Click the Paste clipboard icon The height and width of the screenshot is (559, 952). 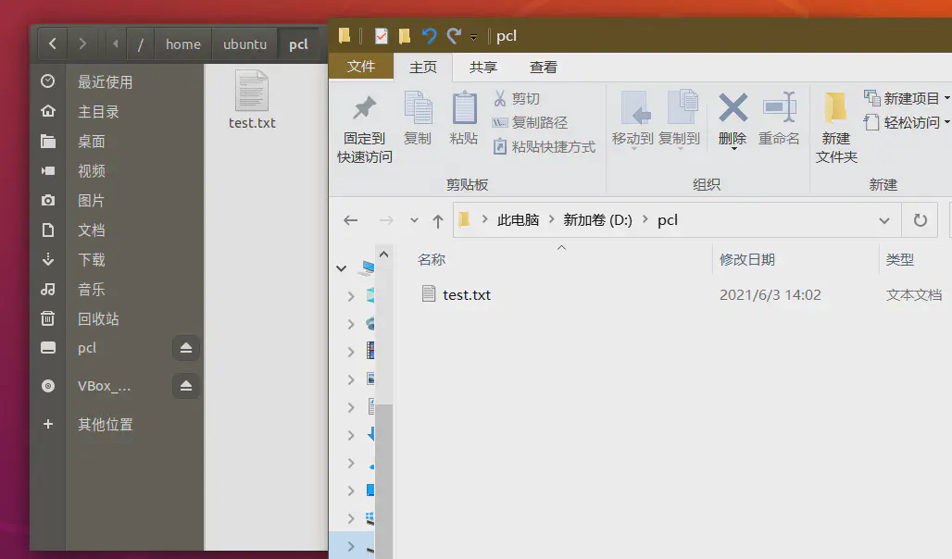pos(464,109)
